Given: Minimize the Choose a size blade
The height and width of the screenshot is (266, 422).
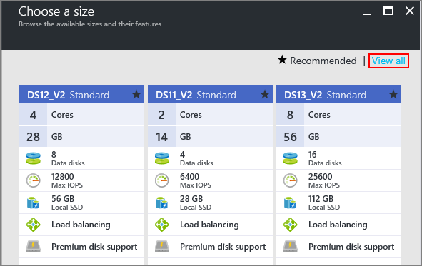Looking at the screenshot, I should click(x=367, y=14).
